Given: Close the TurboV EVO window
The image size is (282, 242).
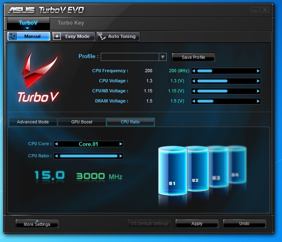Looking at the screenshot, I should (x=265, y=10).
